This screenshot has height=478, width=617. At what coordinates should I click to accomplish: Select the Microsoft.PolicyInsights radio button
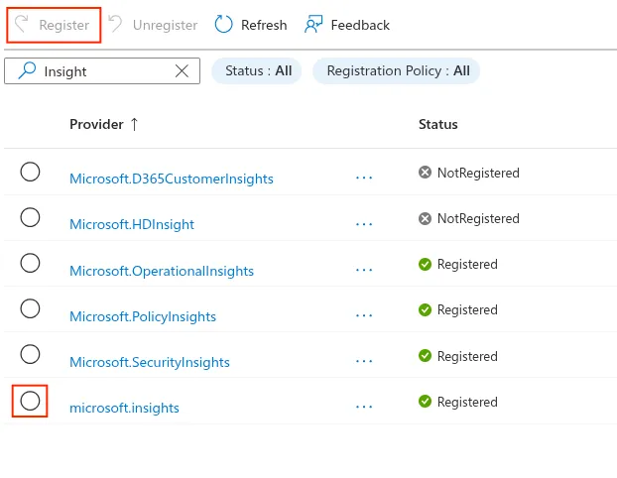tap(30, 308)
